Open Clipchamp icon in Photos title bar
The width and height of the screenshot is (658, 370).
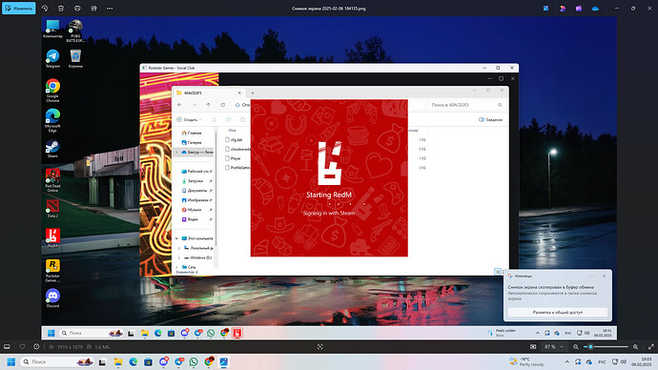(579, 9)
